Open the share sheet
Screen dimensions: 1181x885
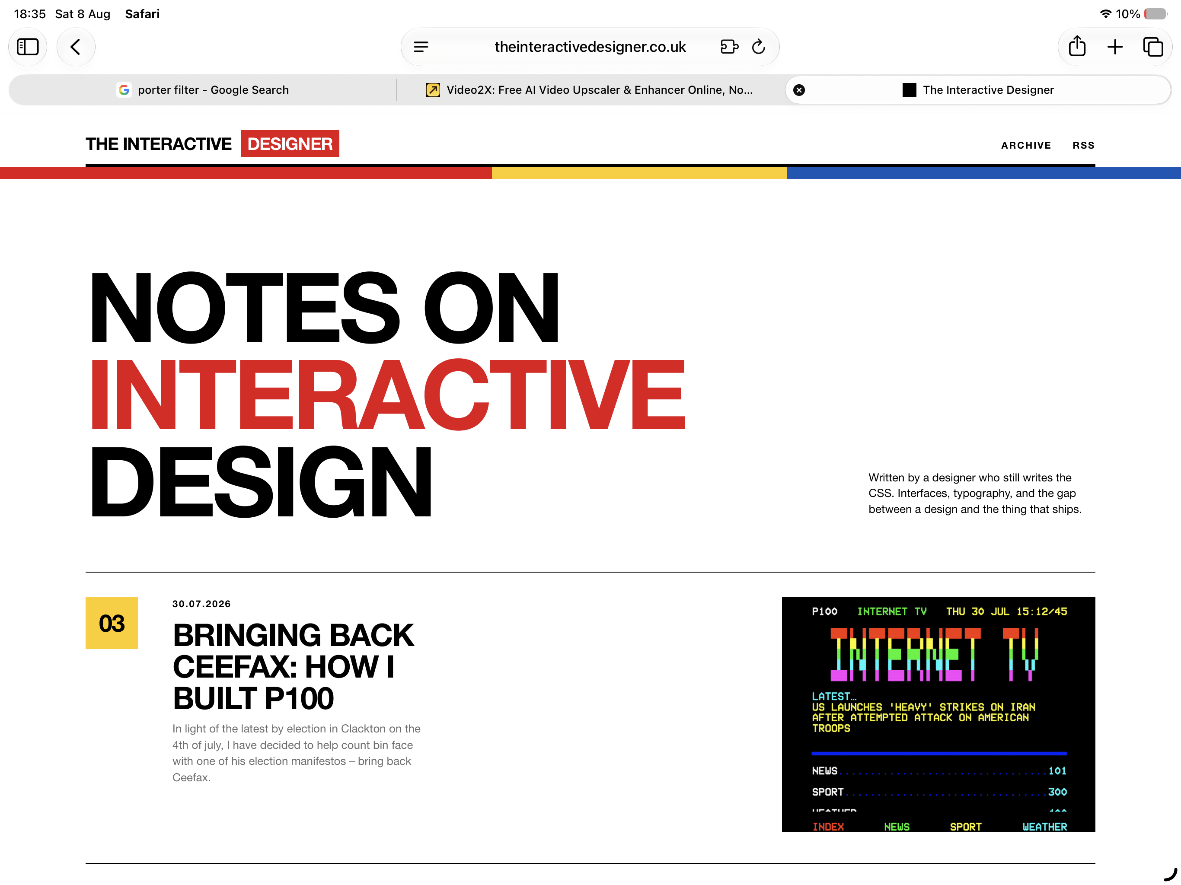pos(1077,46)
